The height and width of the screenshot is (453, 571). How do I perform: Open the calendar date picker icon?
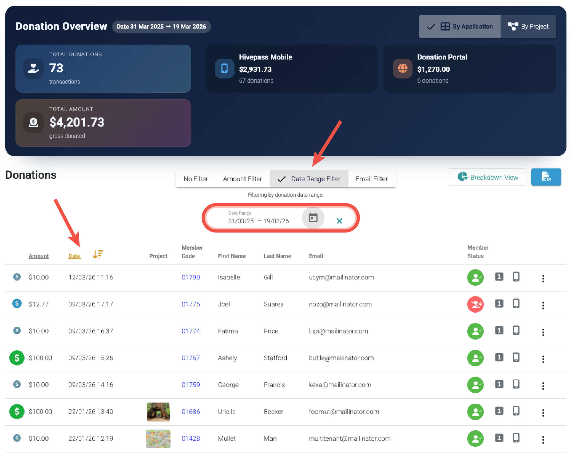(x=313, y=218)
